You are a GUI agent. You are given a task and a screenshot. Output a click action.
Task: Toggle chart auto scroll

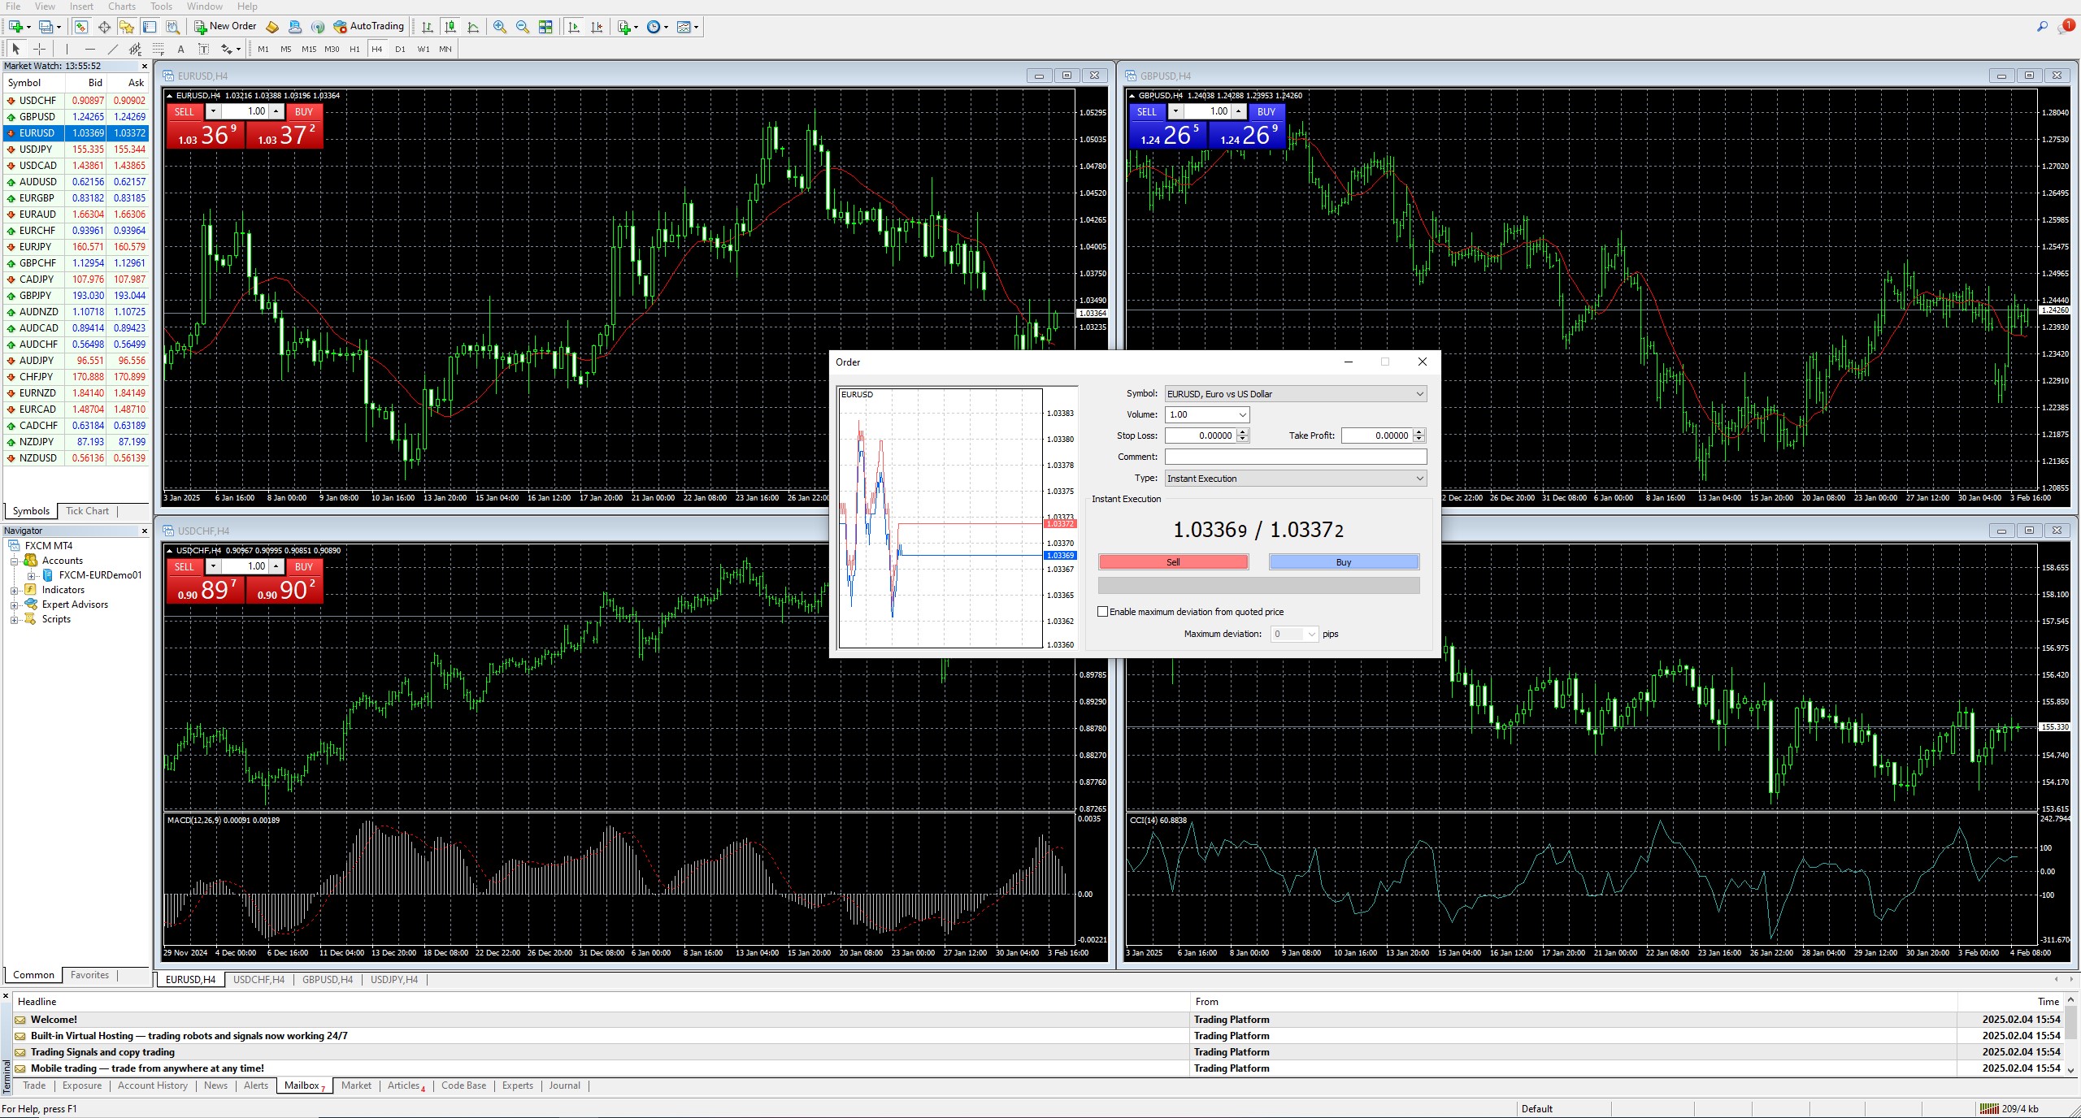tap(574, 27)
